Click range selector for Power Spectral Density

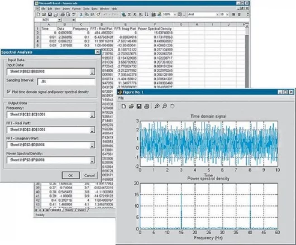[x=92, y=160]
